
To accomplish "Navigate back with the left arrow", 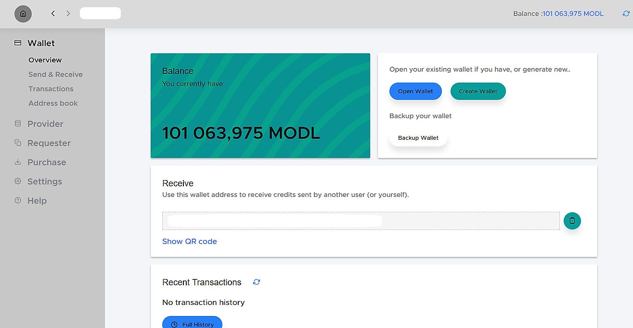I will 53,13.
